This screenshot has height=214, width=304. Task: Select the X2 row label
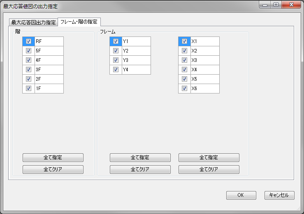click(205, 51)
